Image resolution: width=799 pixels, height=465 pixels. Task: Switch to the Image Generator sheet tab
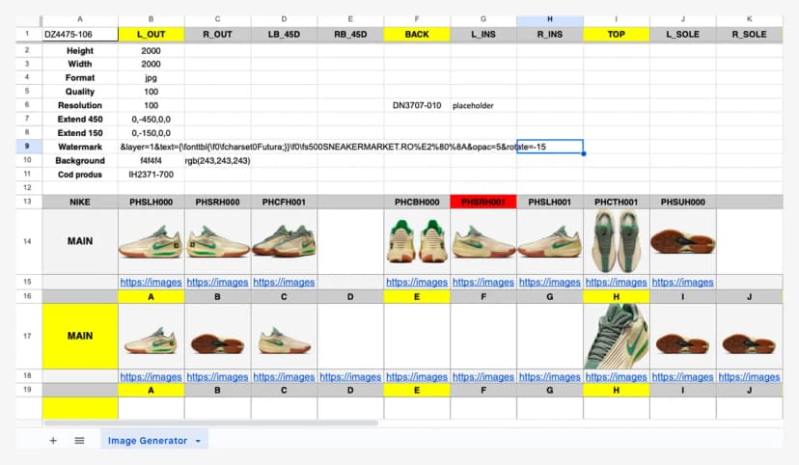tap(147, 440)
